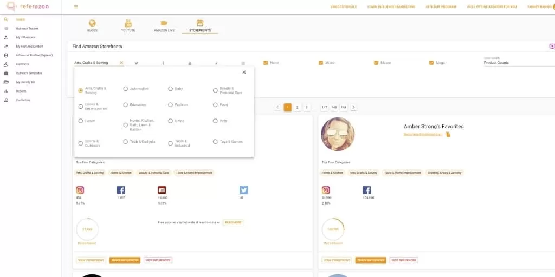This screenshot has height=277, width=555.
Task: Click Amber Strong's Instagram icon
Action: (326, 190)
